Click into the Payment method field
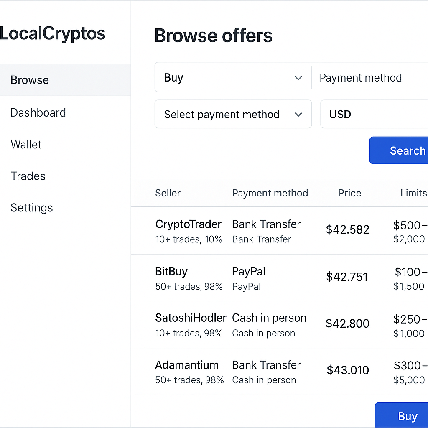 click(368, 77)
